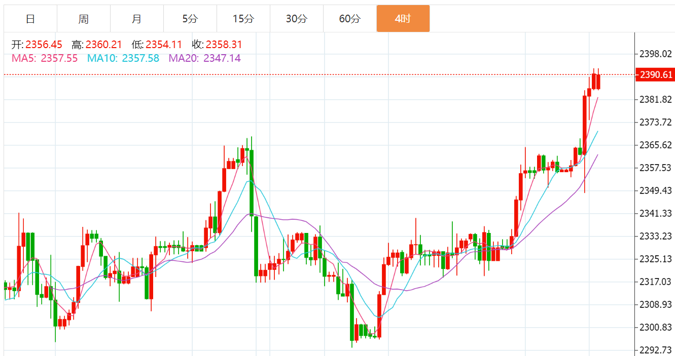Click the 2381.82 price axis label
675x356 pixels.
click(x=656, y=99)
